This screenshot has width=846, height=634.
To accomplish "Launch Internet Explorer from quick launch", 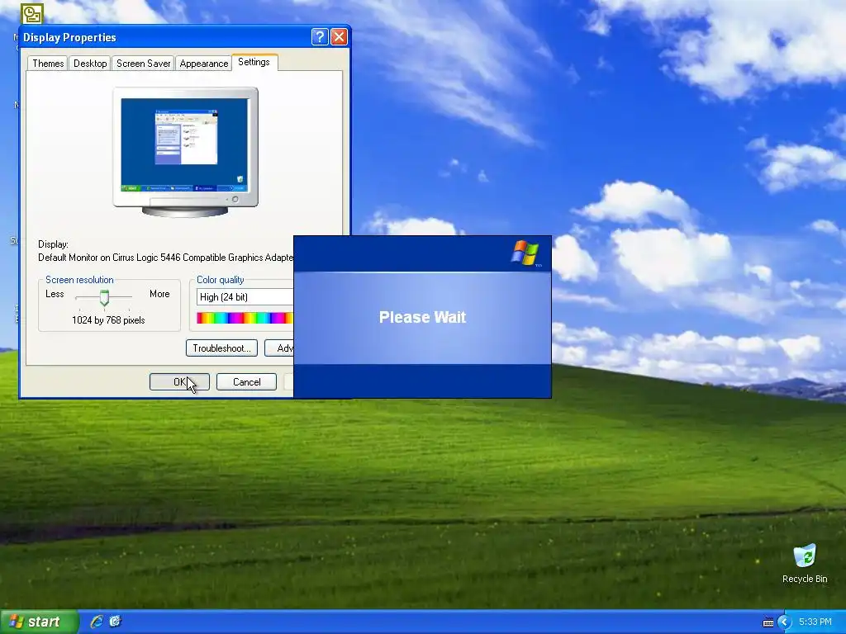I will tap(97, 622).
